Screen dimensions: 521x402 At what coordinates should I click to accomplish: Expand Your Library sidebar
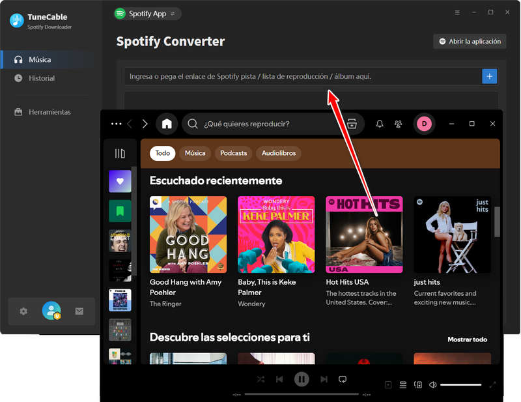[x=120, y=154]
